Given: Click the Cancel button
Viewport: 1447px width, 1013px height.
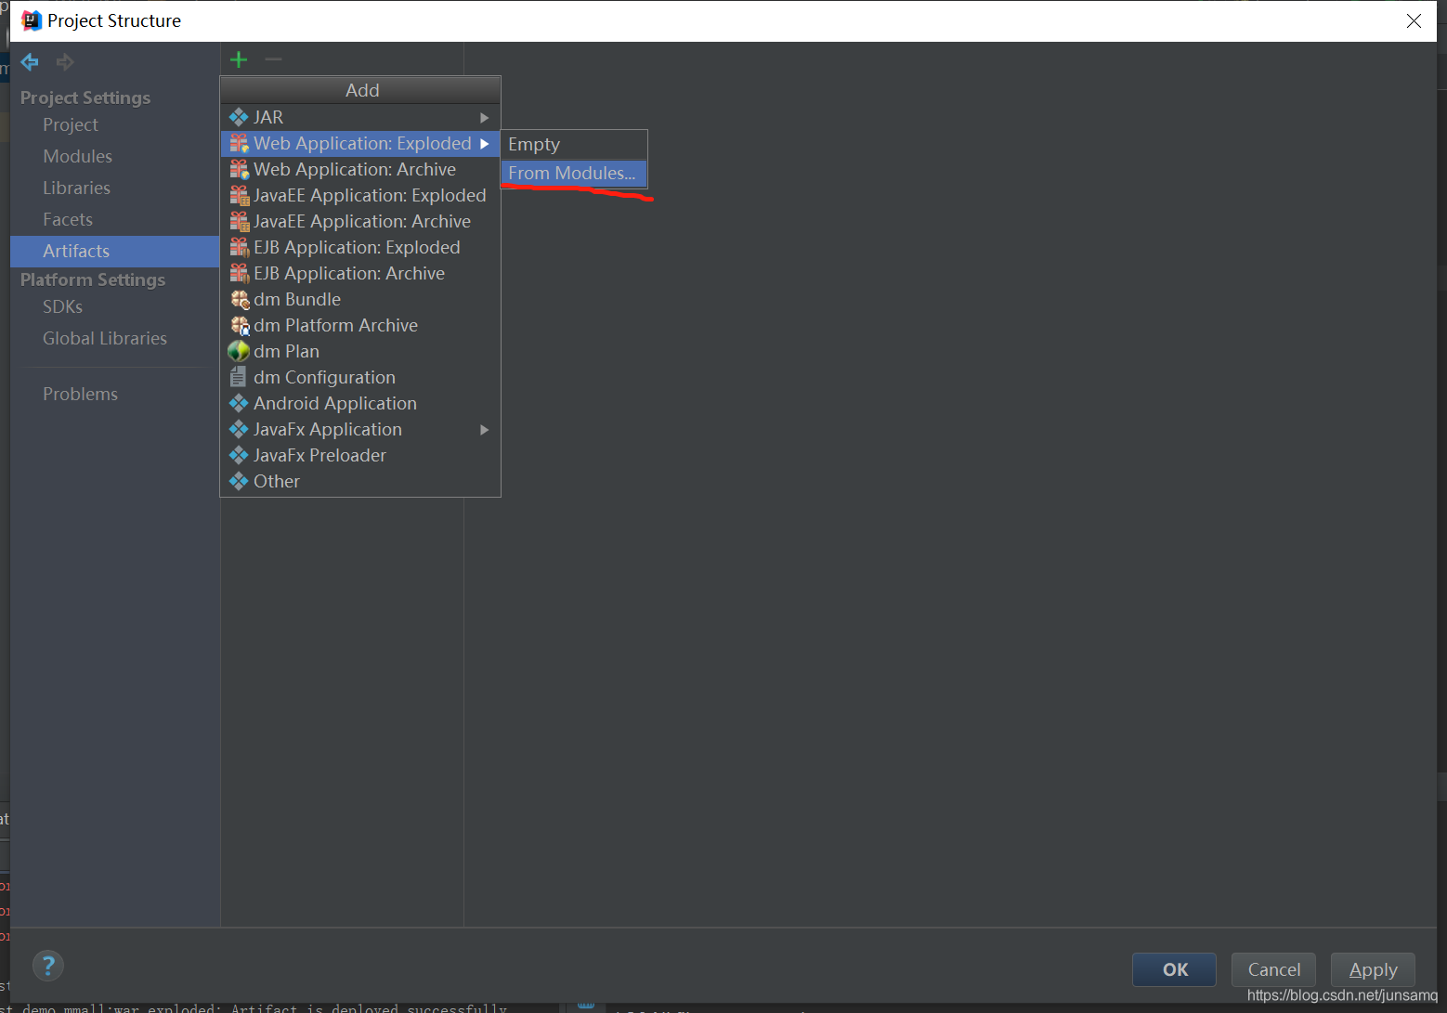Looking at the screenshot, I should click(x=1273, y=969).
